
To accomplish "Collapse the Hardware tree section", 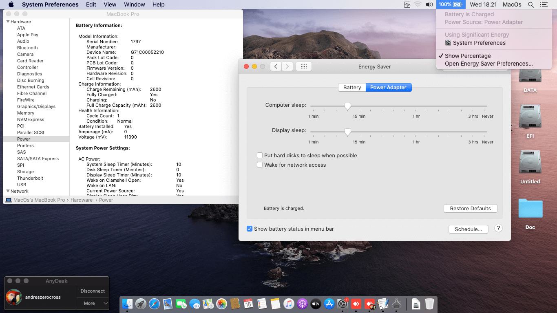I will coord(8,22).
